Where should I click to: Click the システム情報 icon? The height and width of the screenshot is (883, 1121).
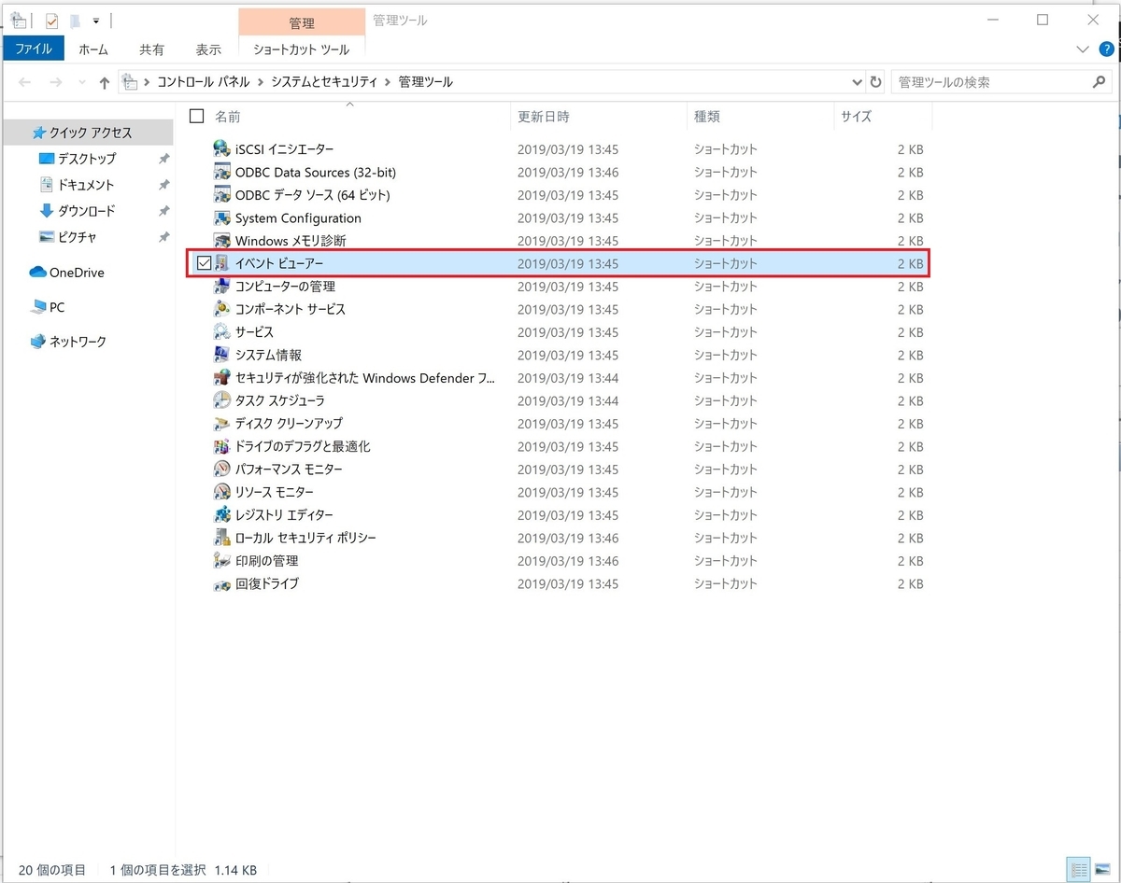tap(221, 355)
